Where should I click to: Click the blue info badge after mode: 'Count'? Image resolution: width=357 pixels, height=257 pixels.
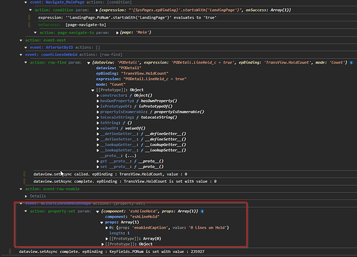coord(351,62)
